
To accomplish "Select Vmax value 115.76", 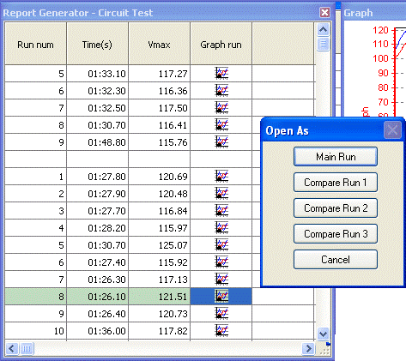I will (159, 142).
